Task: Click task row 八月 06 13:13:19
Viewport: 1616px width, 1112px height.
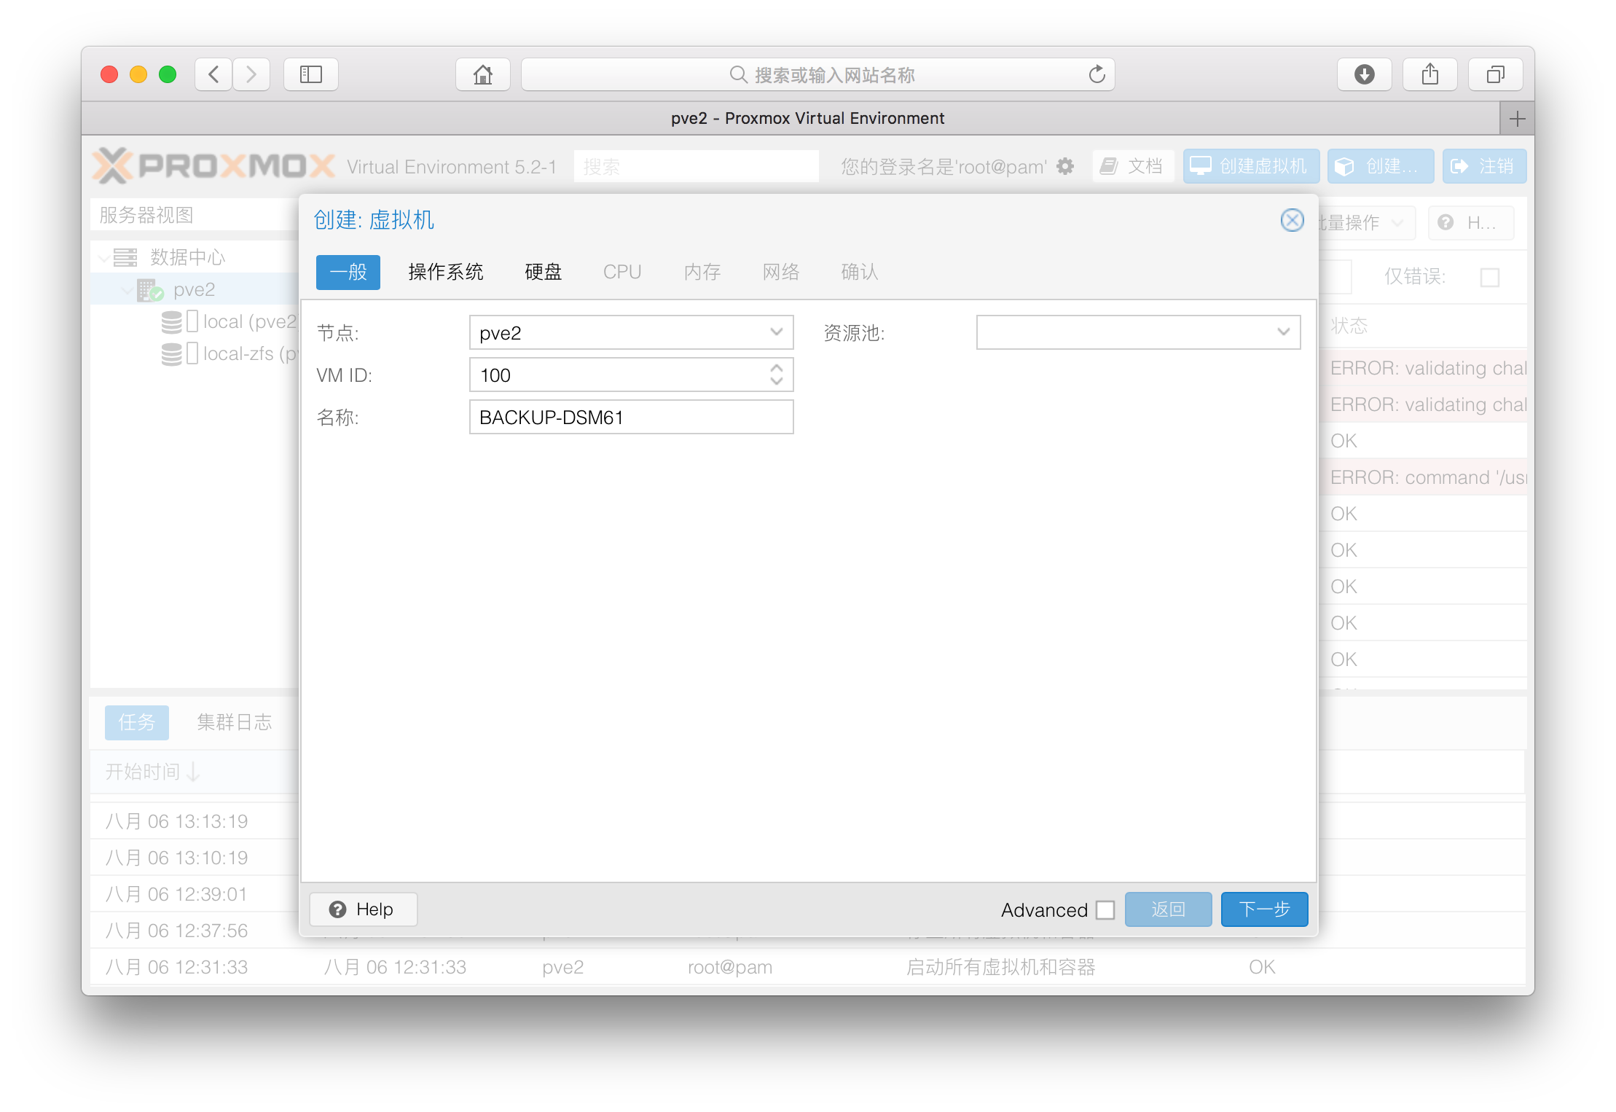Action: [194, 821]
